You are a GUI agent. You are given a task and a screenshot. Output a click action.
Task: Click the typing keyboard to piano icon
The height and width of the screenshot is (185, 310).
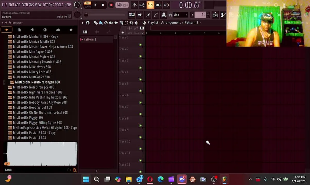[x=132, y=15]
